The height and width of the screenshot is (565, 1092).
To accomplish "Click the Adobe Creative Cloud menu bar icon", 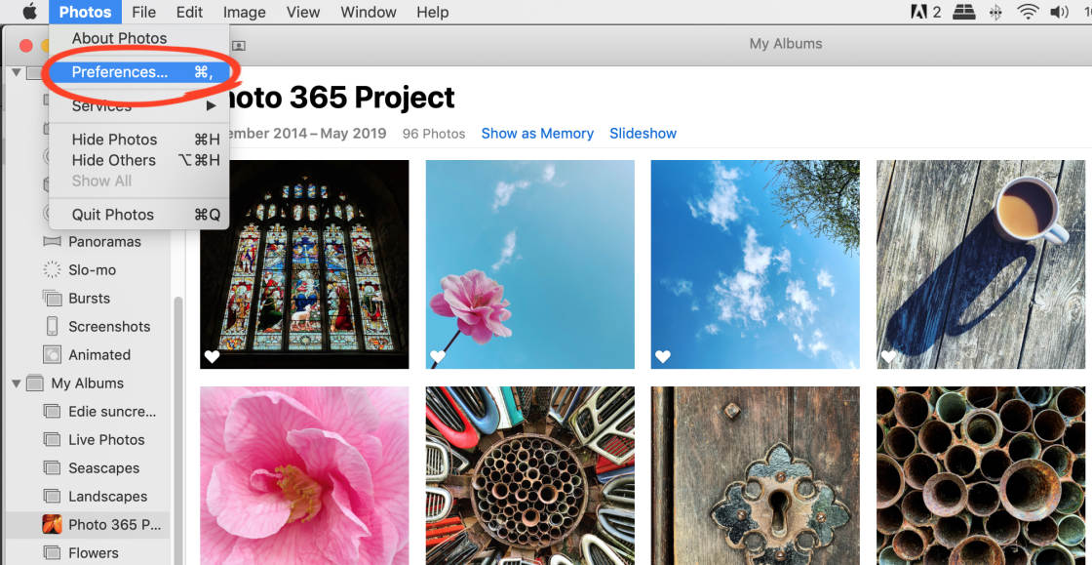I will click(x=919, y=12).
